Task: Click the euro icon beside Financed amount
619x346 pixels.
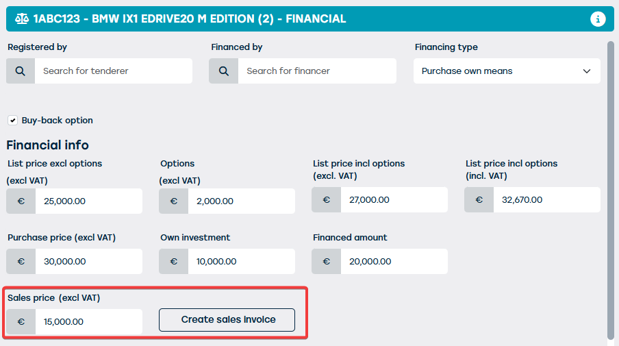Action: [326, 262]
